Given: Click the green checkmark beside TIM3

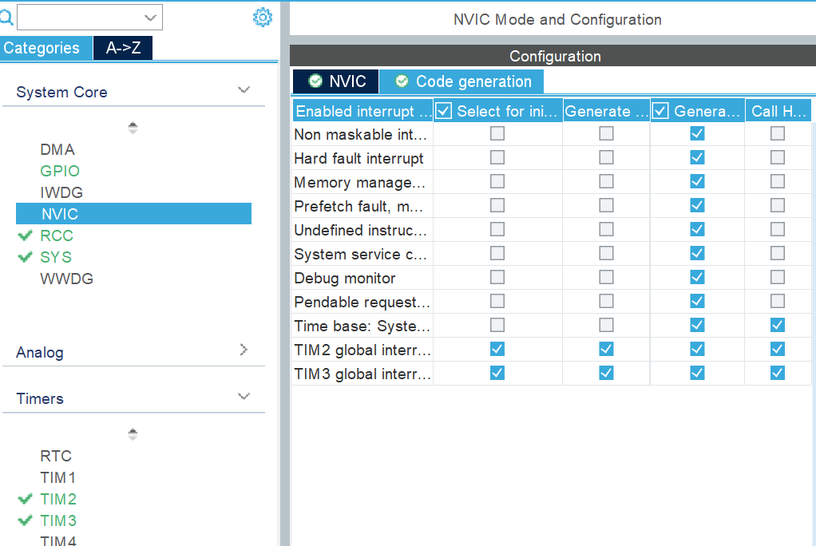Looking at the screenshot, I should [x=25, y=520].
